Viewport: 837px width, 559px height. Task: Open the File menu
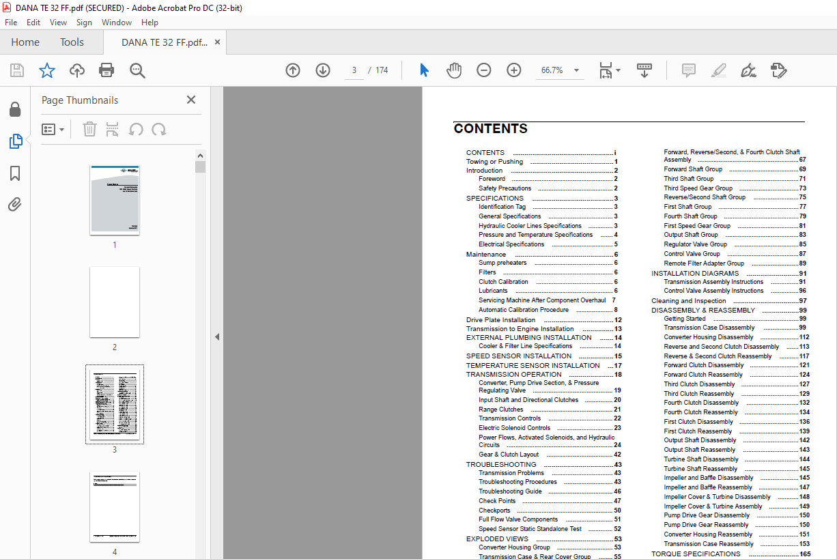point(11,23)
